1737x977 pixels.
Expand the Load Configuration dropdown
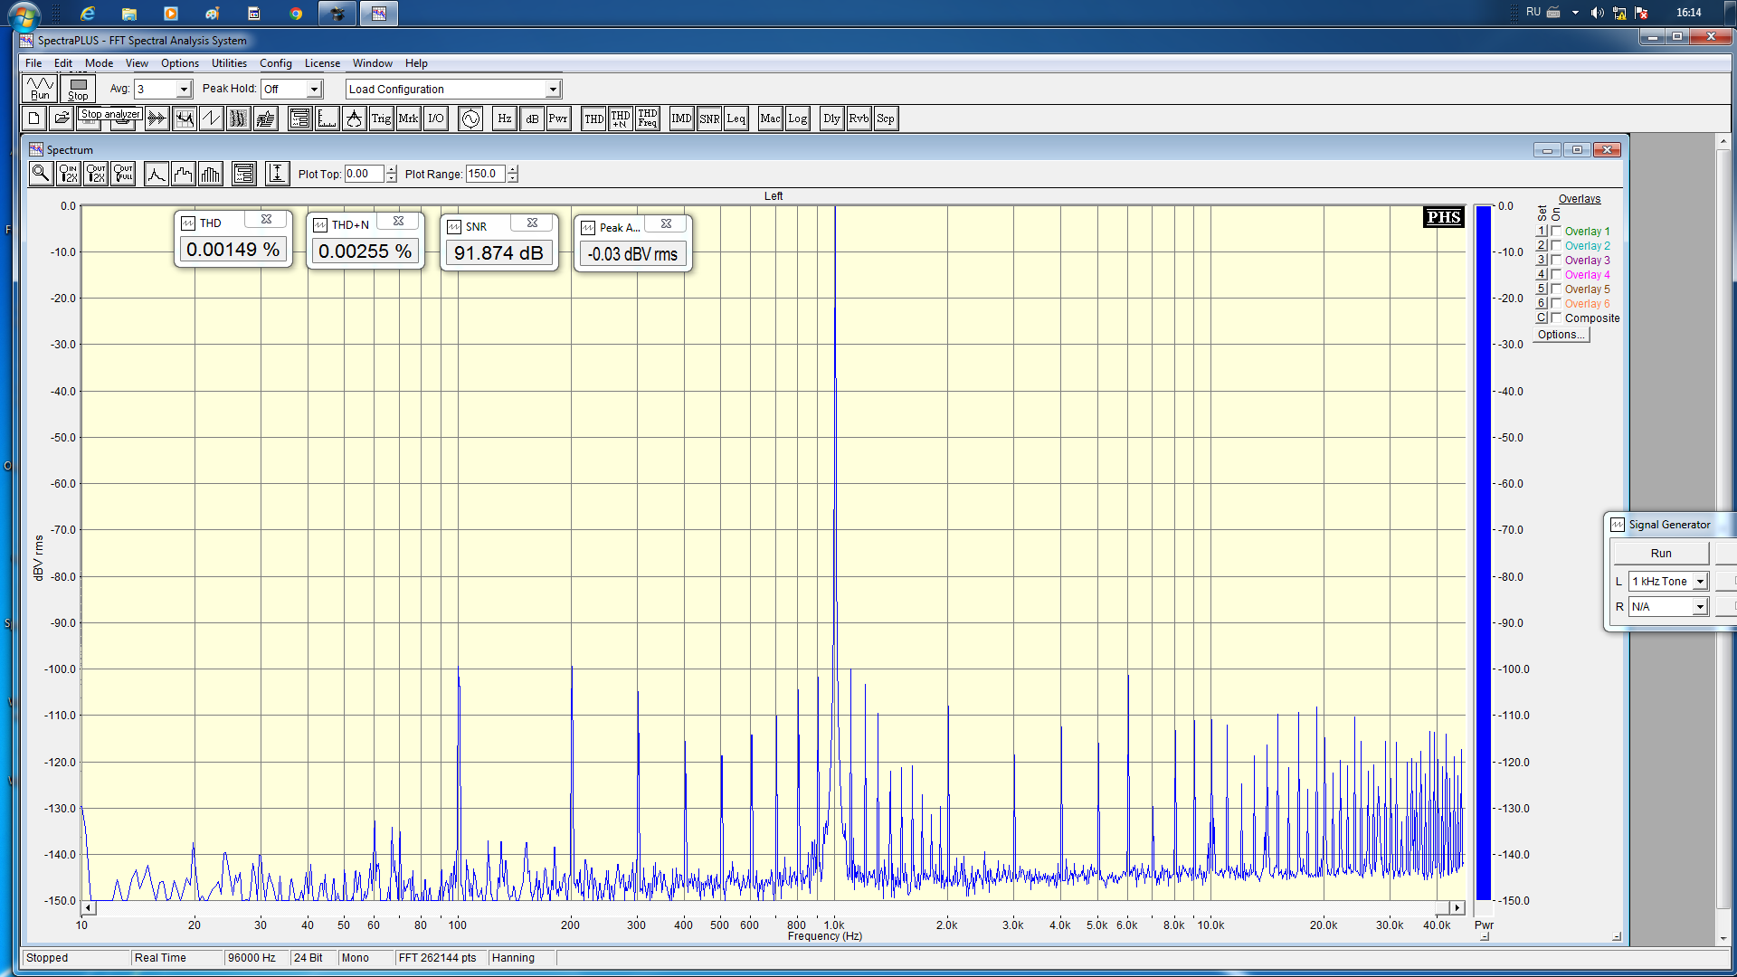(x=553, y=89)
